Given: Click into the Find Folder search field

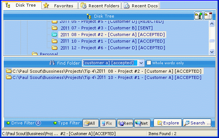Looking at the screenshot, I should click(110, 63).
